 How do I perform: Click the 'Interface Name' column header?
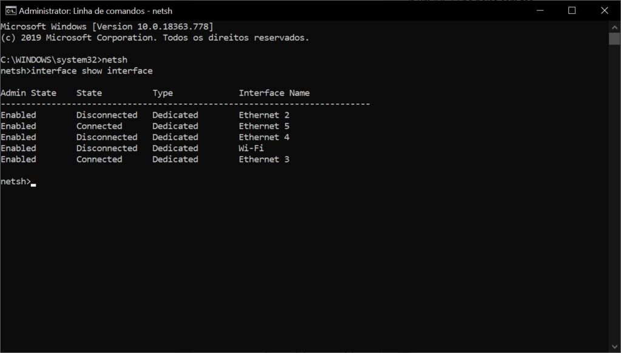[274, 93]
